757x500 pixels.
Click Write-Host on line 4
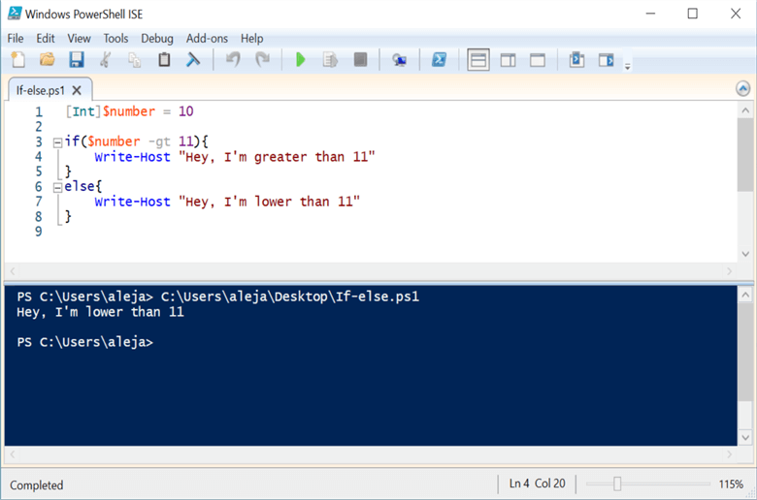(x=132, y=157)
